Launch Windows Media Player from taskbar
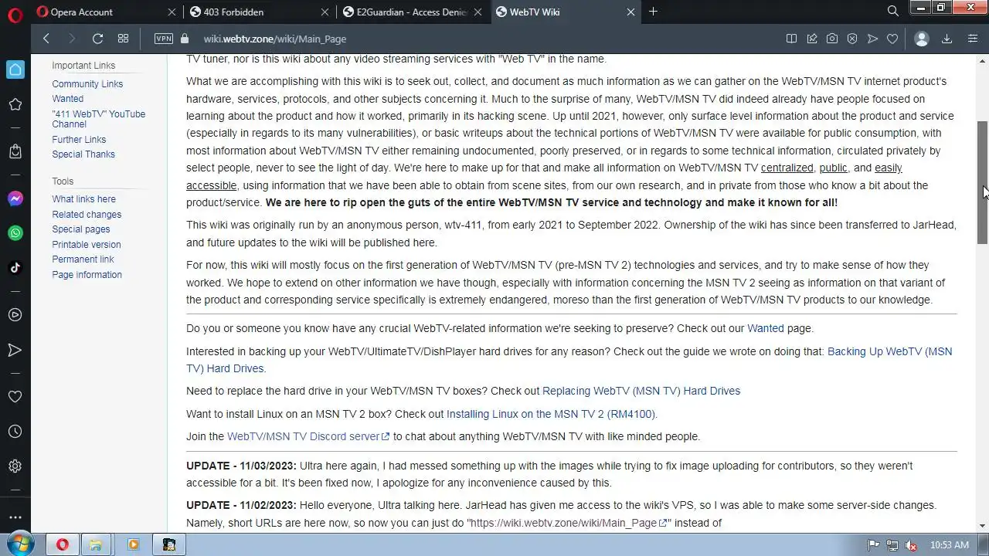989x556 pixels. tap(132, 544)
